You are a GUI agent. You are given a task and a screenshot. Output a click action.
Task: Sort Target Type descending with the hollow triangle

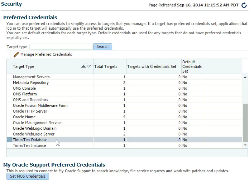88,66
